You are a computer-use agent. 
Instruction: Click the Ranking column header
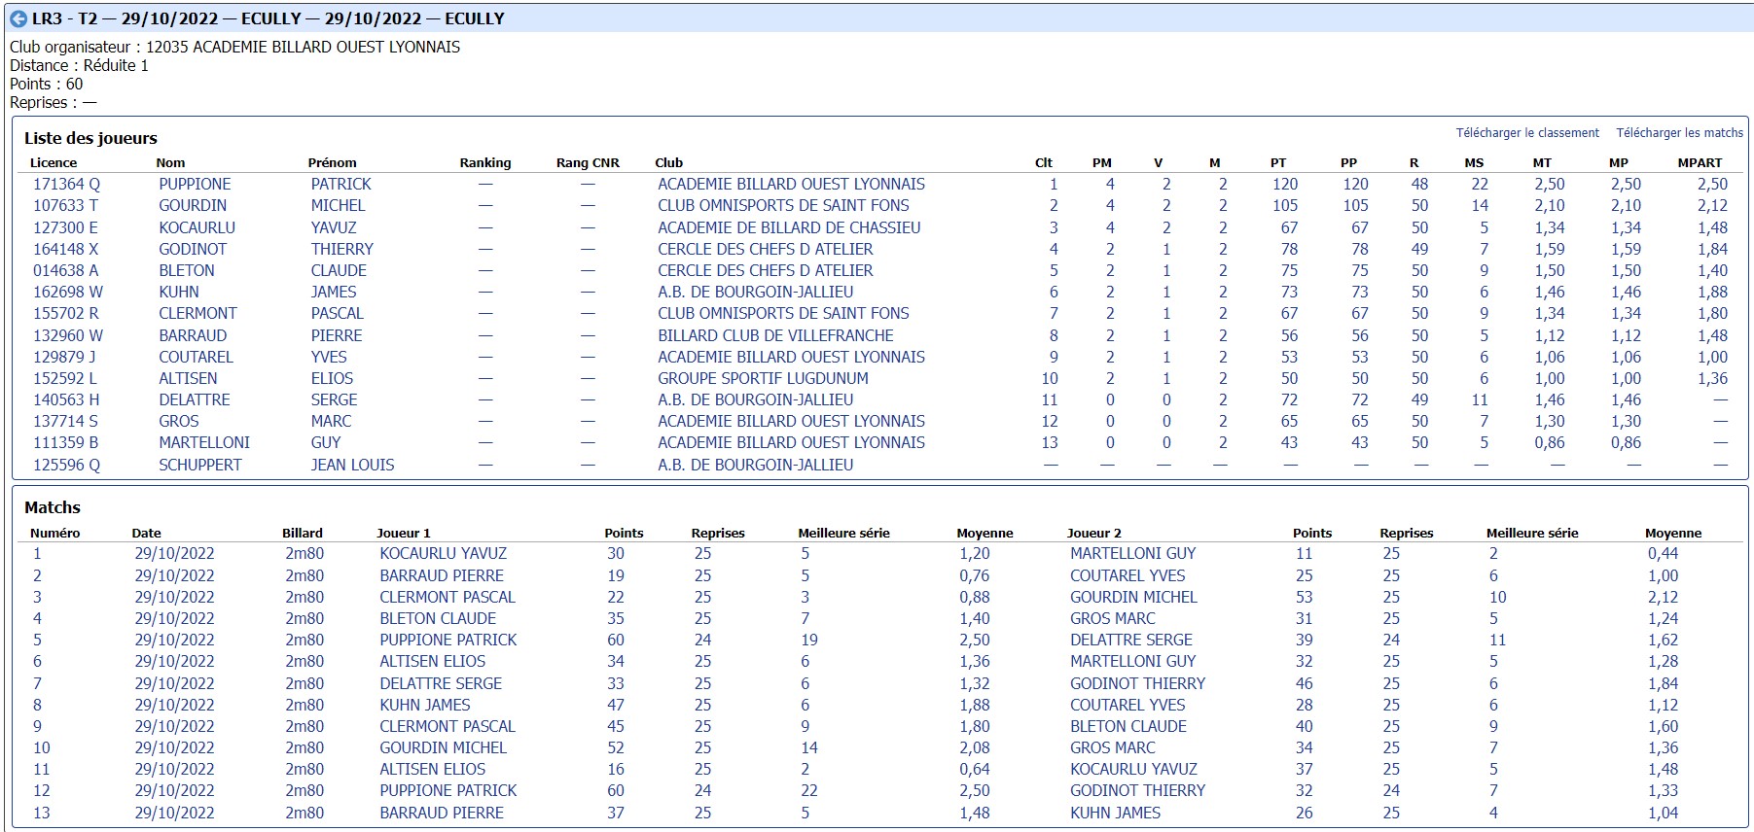484,162
